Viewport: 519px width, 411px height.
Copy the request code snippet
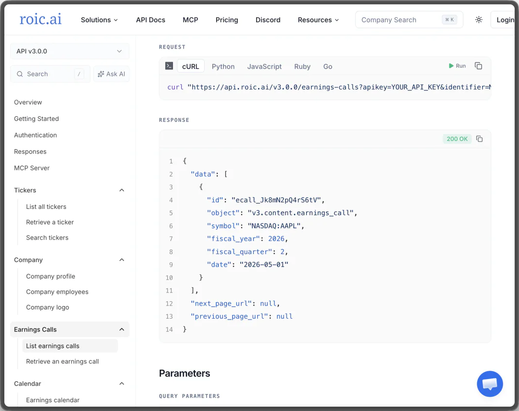478,66
